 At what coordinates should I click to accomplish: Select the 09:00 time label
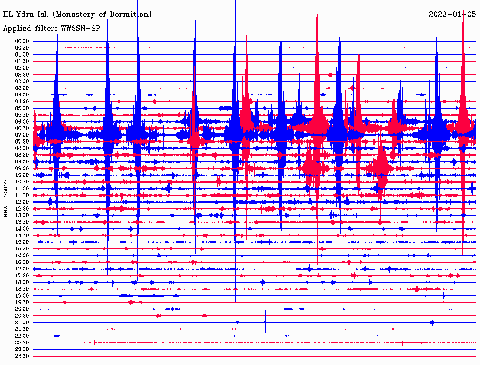click(22, 162)
